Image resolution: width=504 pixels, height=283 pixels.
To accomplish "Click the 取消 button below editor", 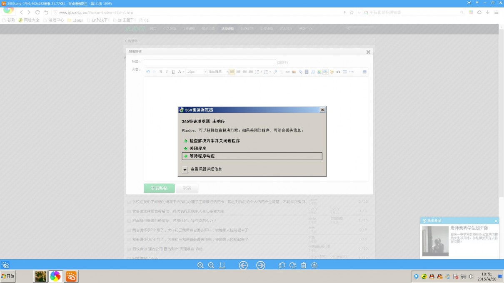I will (x=187, y=188).
